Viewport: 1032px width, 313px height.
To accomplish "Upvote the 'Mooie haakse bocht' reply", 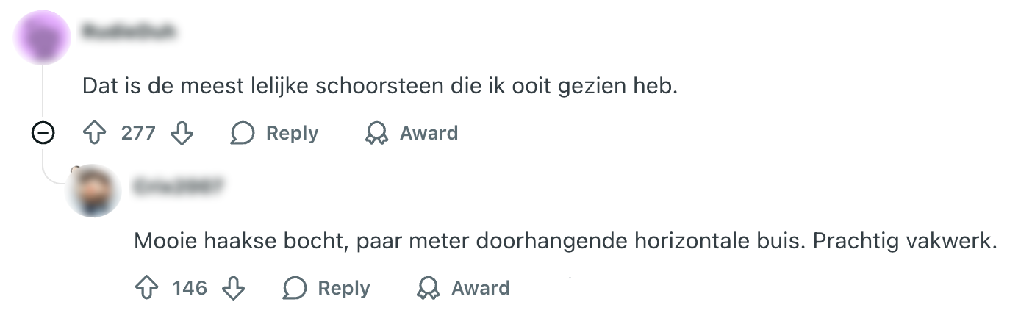I will point(146,288).
